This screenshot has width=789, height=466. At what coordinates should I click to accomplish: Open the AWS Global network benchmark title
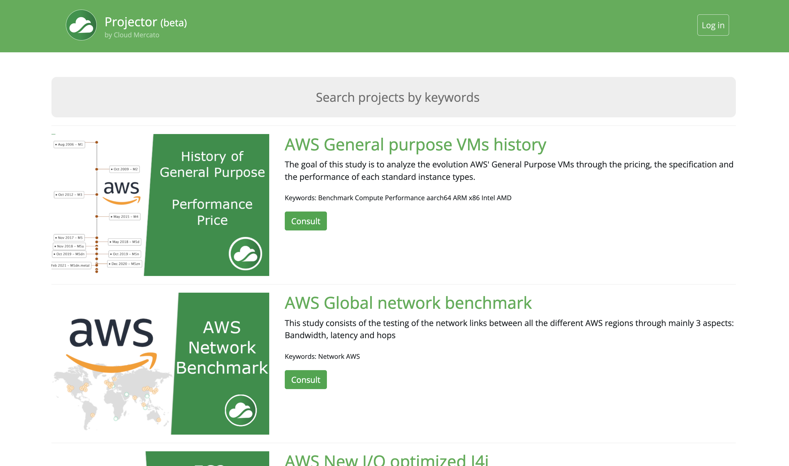pos(408,303)
